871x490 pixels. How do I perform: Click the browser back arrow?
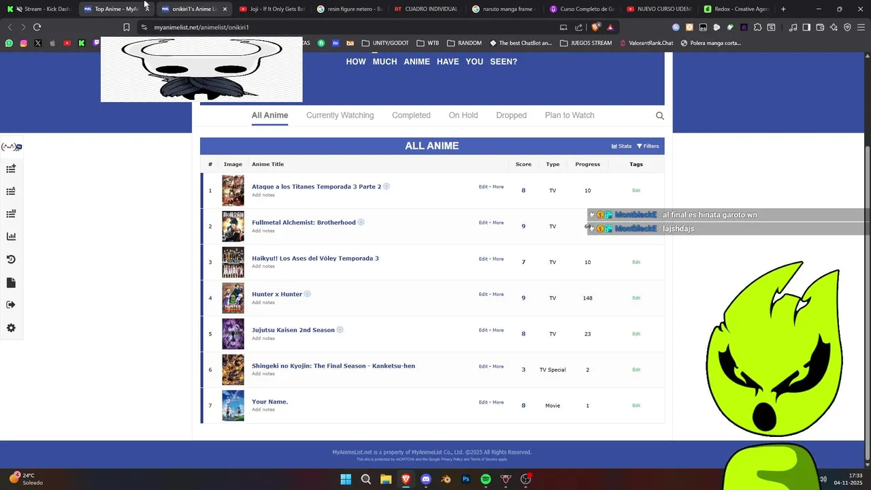pos(10,27)
